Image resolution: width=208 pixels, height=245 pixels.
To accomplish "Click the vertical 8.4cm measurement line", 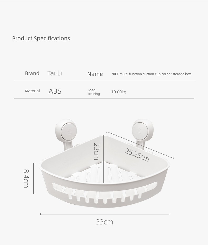I will click(33, 179).
